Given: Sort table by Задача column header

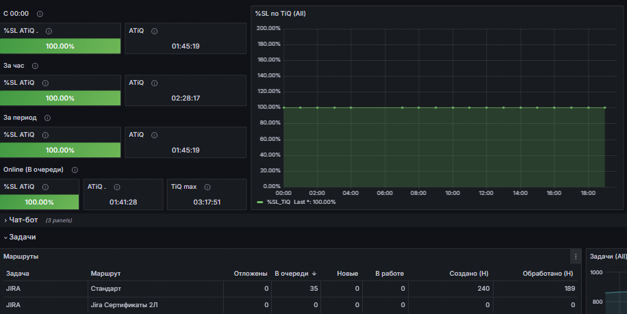Looking at the screenshot, I should [18, 274].
